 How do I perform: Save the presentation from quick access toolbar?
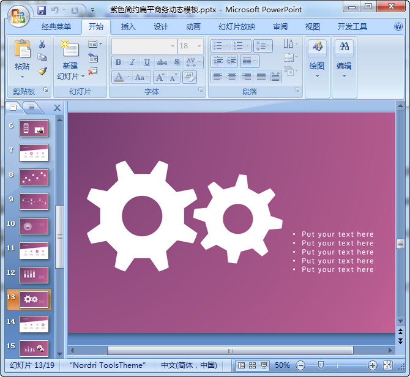(x=42, y=10)
